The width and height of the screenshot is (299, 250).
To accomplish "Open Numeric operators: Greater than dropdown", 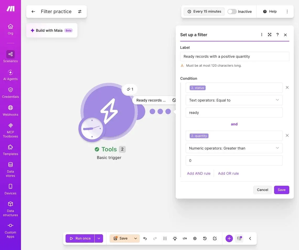I will click(x=234, y=148).
